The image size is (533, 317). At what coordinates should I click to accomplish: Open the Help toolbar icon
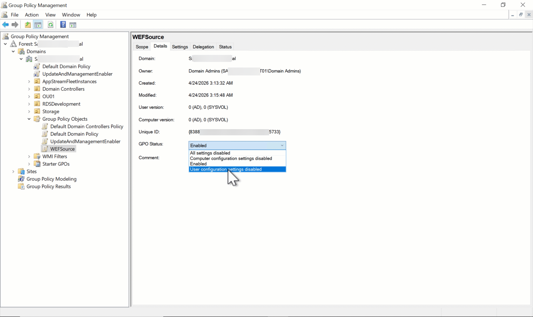(x=63, y=25)
